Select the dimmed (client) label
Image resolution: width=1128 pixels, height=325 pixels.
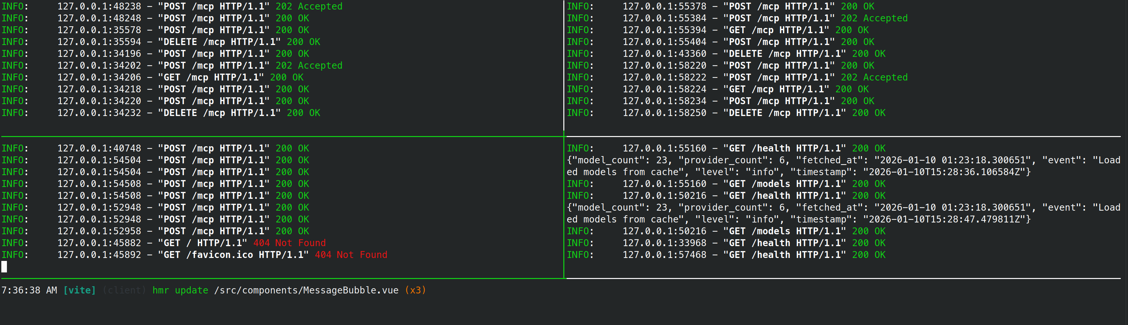(124, 290)
